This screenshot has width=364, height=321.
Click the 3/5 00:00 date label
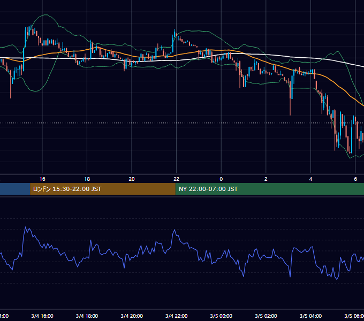221,316
